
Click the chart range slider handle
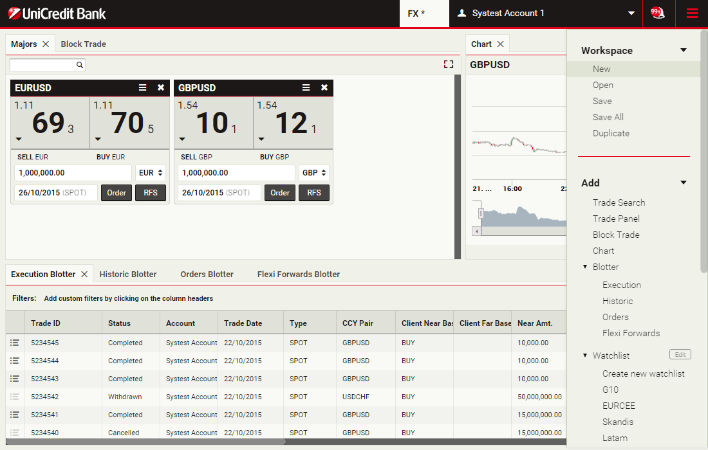point(480,213)
